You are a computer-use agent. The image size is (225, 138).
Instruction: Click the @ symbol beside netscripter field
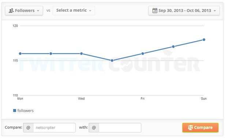pyautogui.click(x=28, y=127)
